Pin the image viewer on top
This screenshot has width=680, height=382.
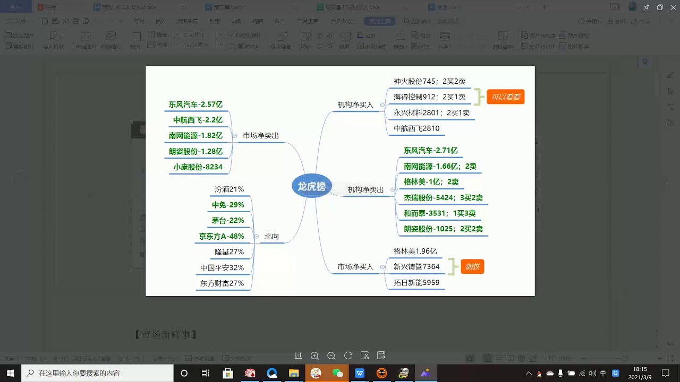point(646,7)
